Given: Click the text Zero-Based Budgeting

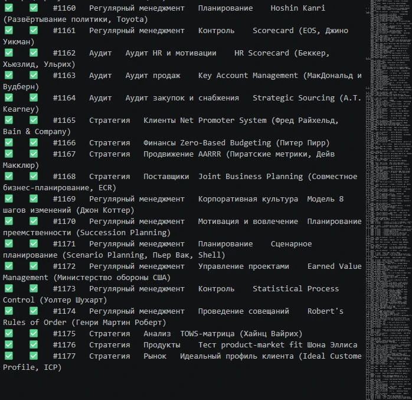Looking at the screenshot, I should [225, 143].
